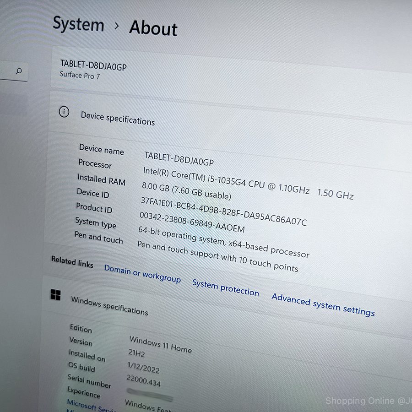Screen dimensions: 412x412
Task: Click the Product ID label
Action: coord(94,207)
